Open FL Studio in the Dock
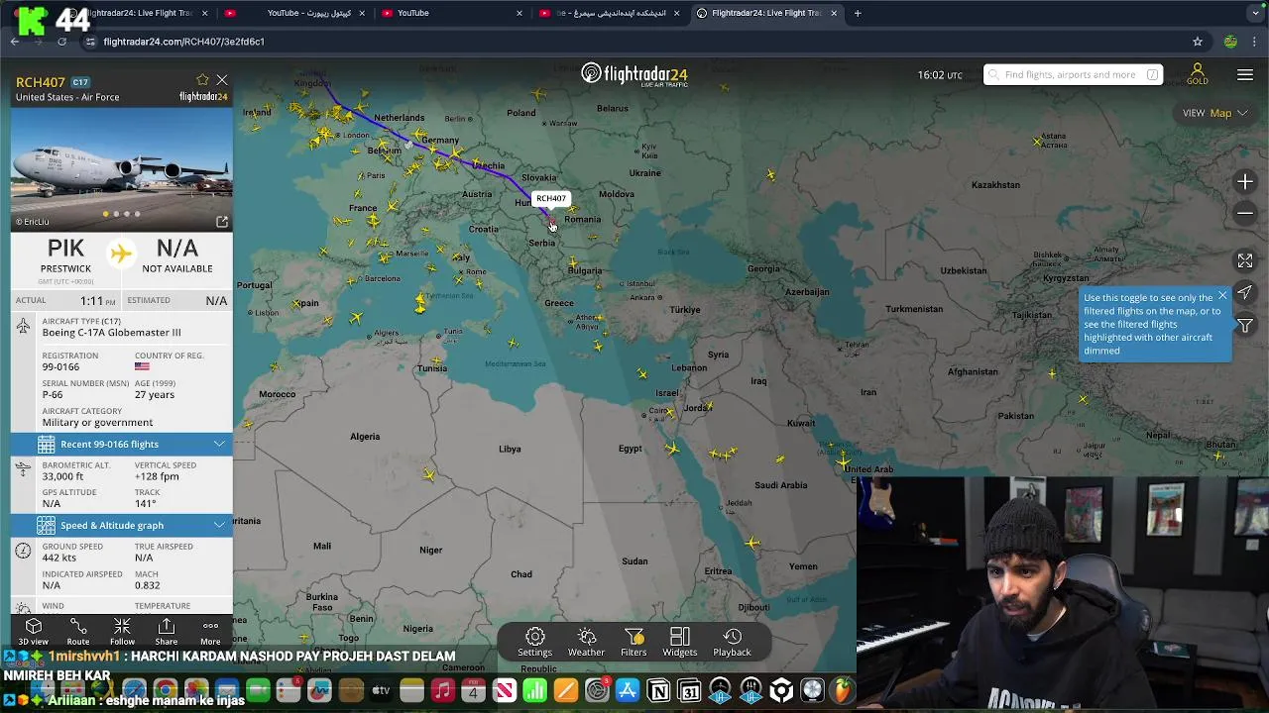This screenshot has width=1269, height=713. coord(843,690)
